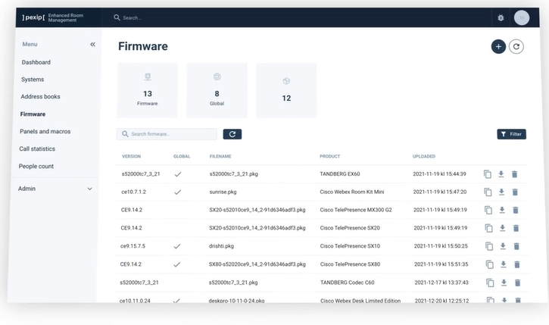Viewport: 549px width, 325px height.
Task: Sort by FILENAME column header
Action: pos(220,156)
